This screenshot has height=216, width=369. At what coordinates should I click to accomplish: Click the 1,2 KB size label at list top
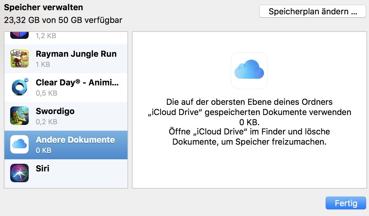point(46,36)
